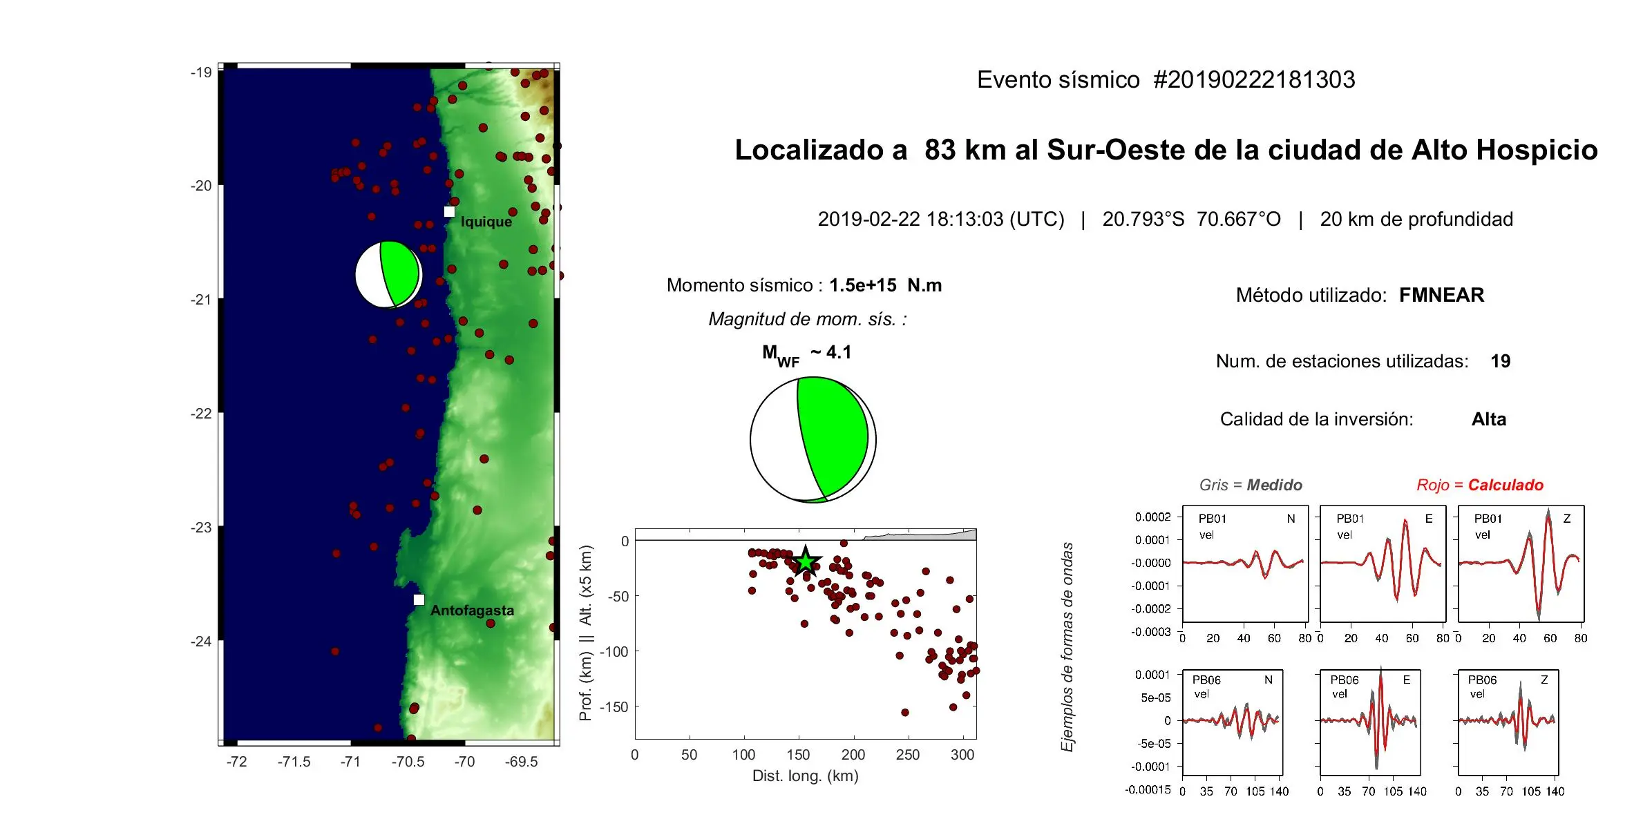
Task: Click the large focal mechanism beachball diagram
Action: coord(813,440)
